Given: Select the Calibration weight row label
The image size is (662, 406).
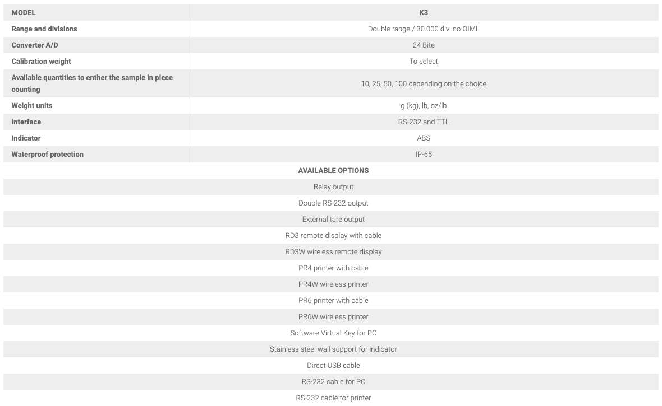Looking at the screenshot, I should pos(42,61).
